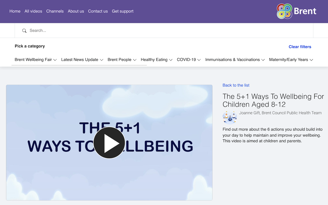Click the Get support link

122,11
